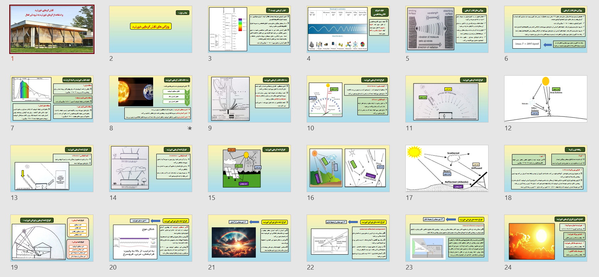Select slide 5 thumbnail with emitting surface diagram
This screenshot has height=277, width=599.
(447, 29)
